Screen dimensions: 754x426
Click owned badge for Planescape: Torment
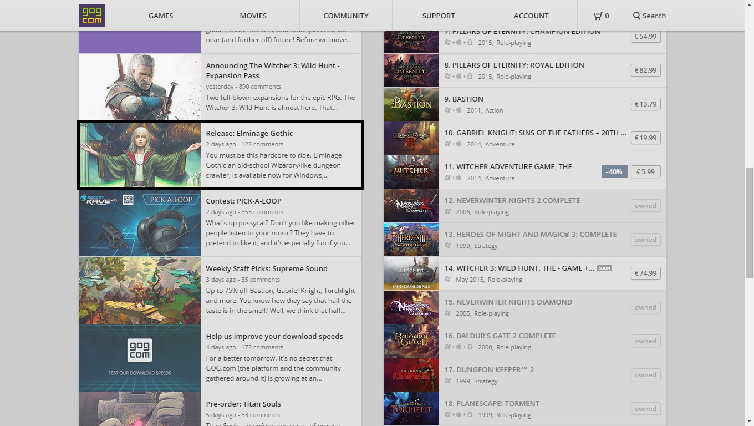click(645, 408)
